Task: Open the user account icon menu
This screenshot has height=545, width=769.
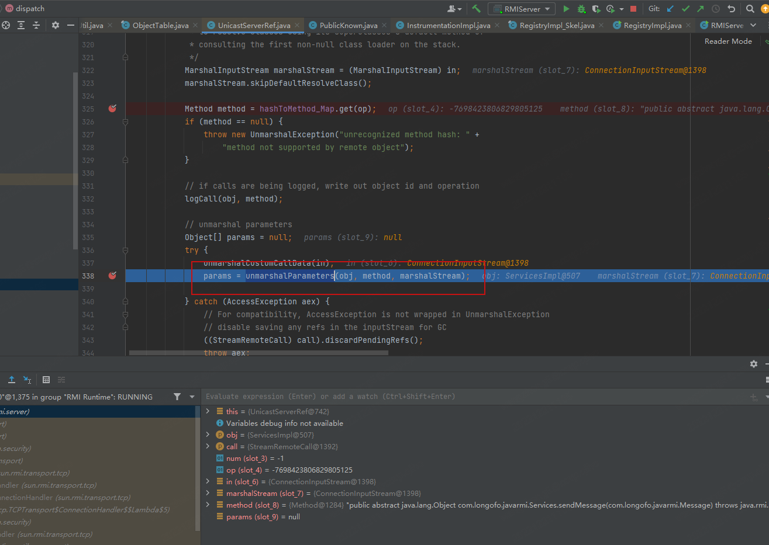Action: tap(454, 9)
